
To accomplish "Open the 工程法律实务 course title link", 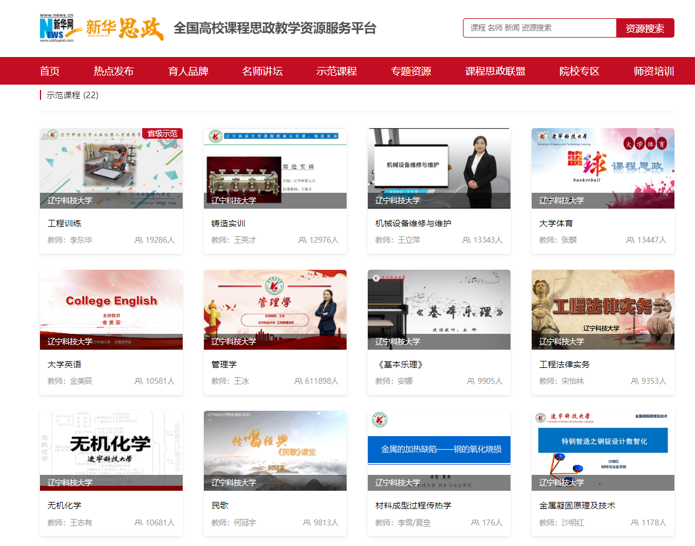I will click(x=565, y=364).
